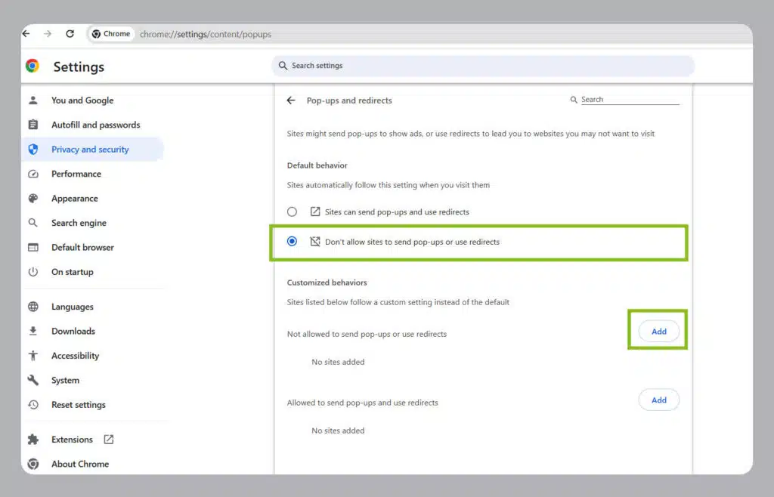Open Languages settings
Image resolution: width=774 pixels, height=497 pixels.
pos(72,307)
